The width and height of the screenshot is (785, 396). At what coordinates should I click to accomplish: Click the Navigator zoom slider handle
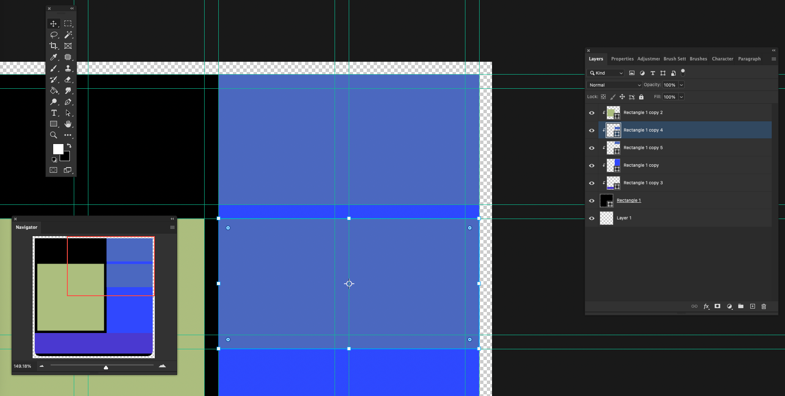tap(106, 367)
